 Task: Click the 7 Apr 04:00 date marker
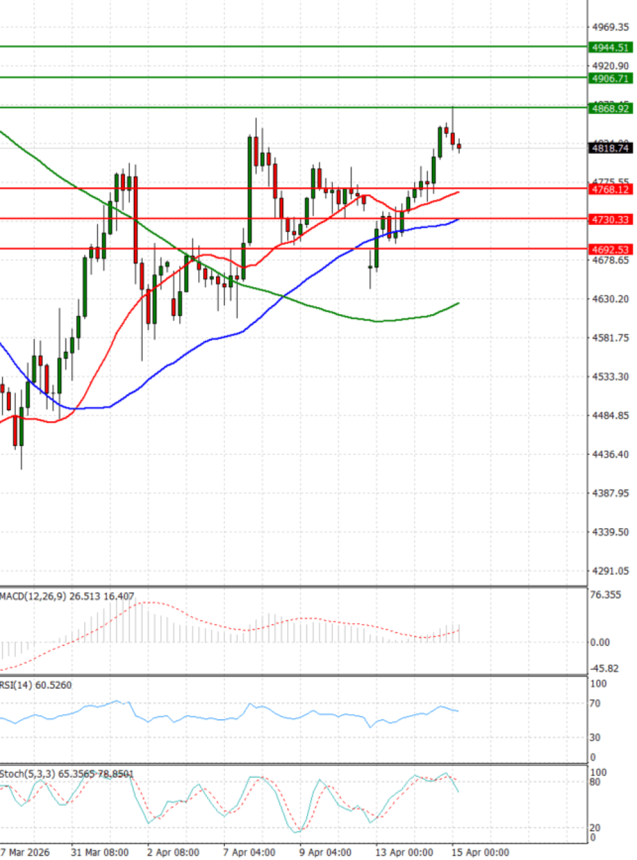pos(249,852)
